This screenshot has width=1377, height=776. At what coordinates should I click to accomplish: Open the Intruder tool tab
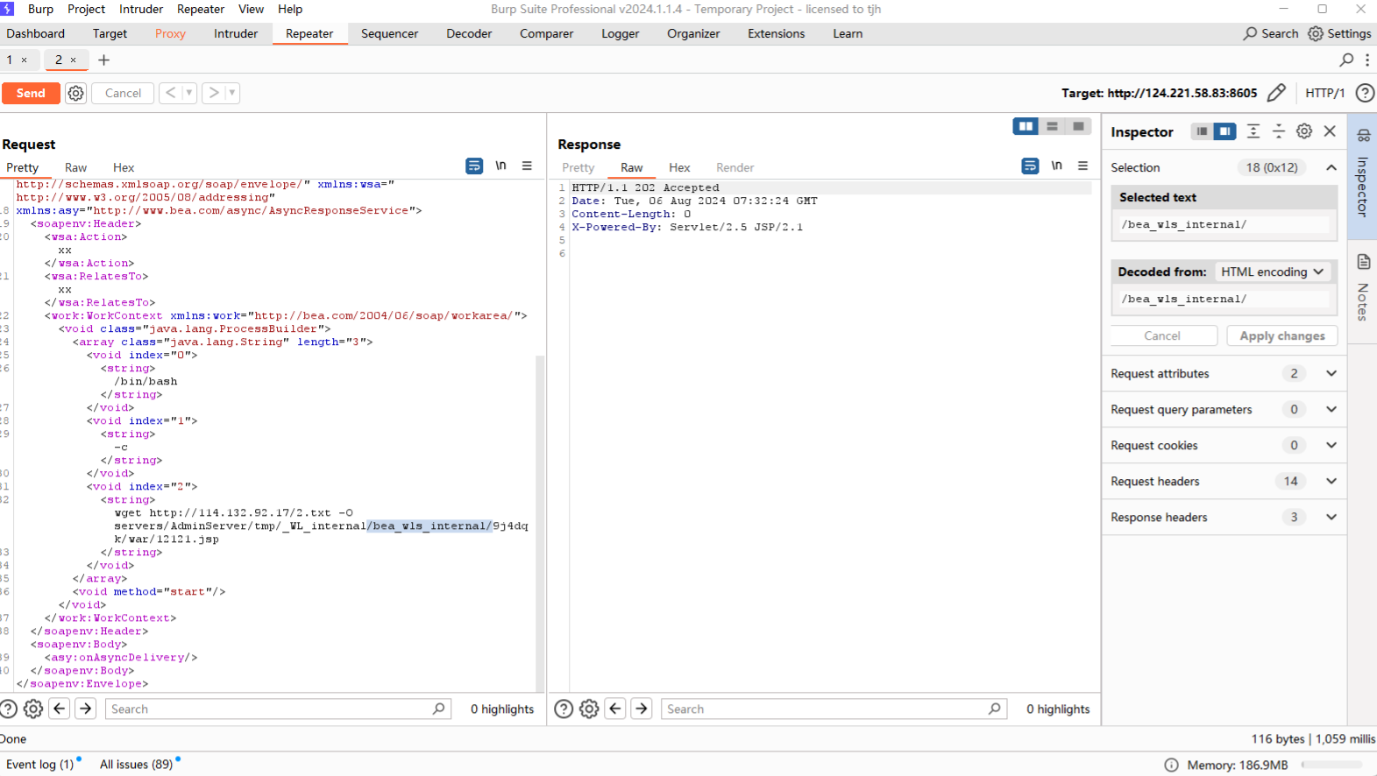pos(236,33)
